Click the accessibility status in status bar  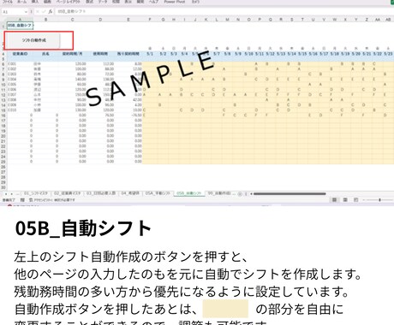coord(52,200)
